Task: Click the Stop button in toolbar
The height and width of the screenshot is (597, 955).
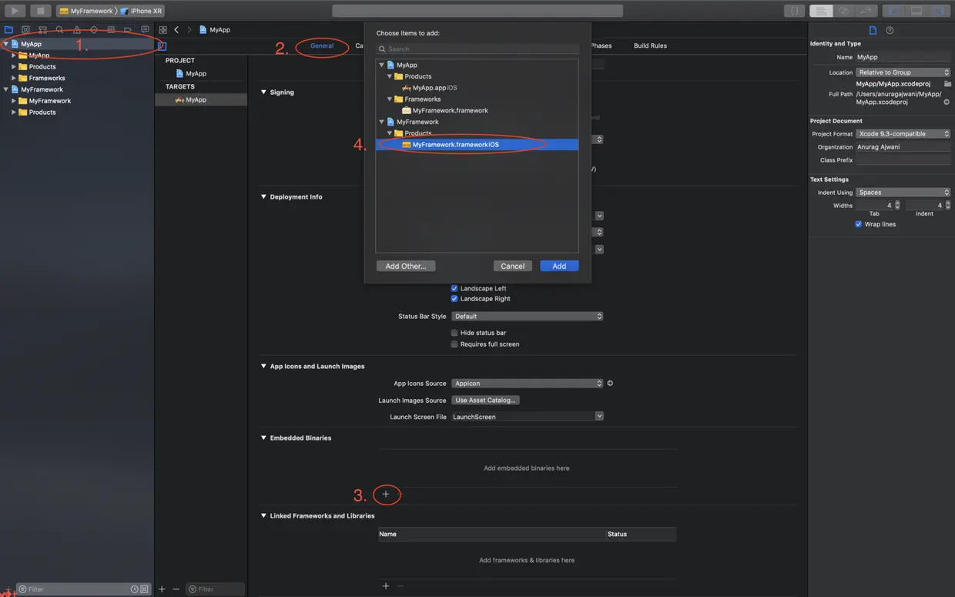Action: click(41, 11)
